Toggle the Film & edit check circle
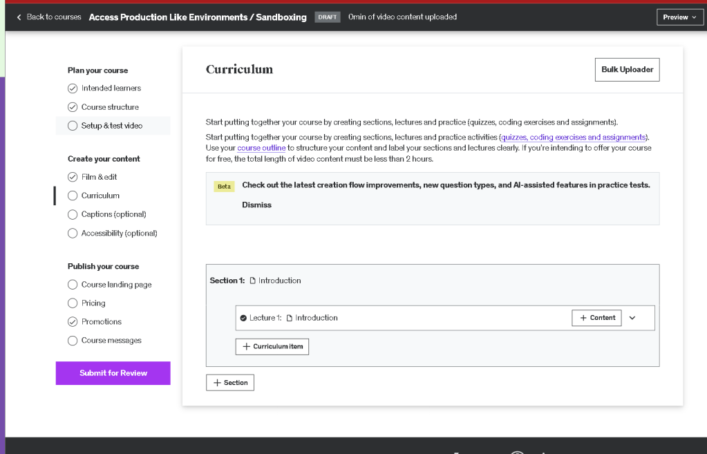 (x=73, y=177)
